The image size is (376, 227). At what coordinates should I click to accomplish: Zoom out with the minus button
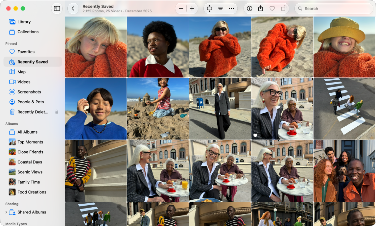(181, 9)
